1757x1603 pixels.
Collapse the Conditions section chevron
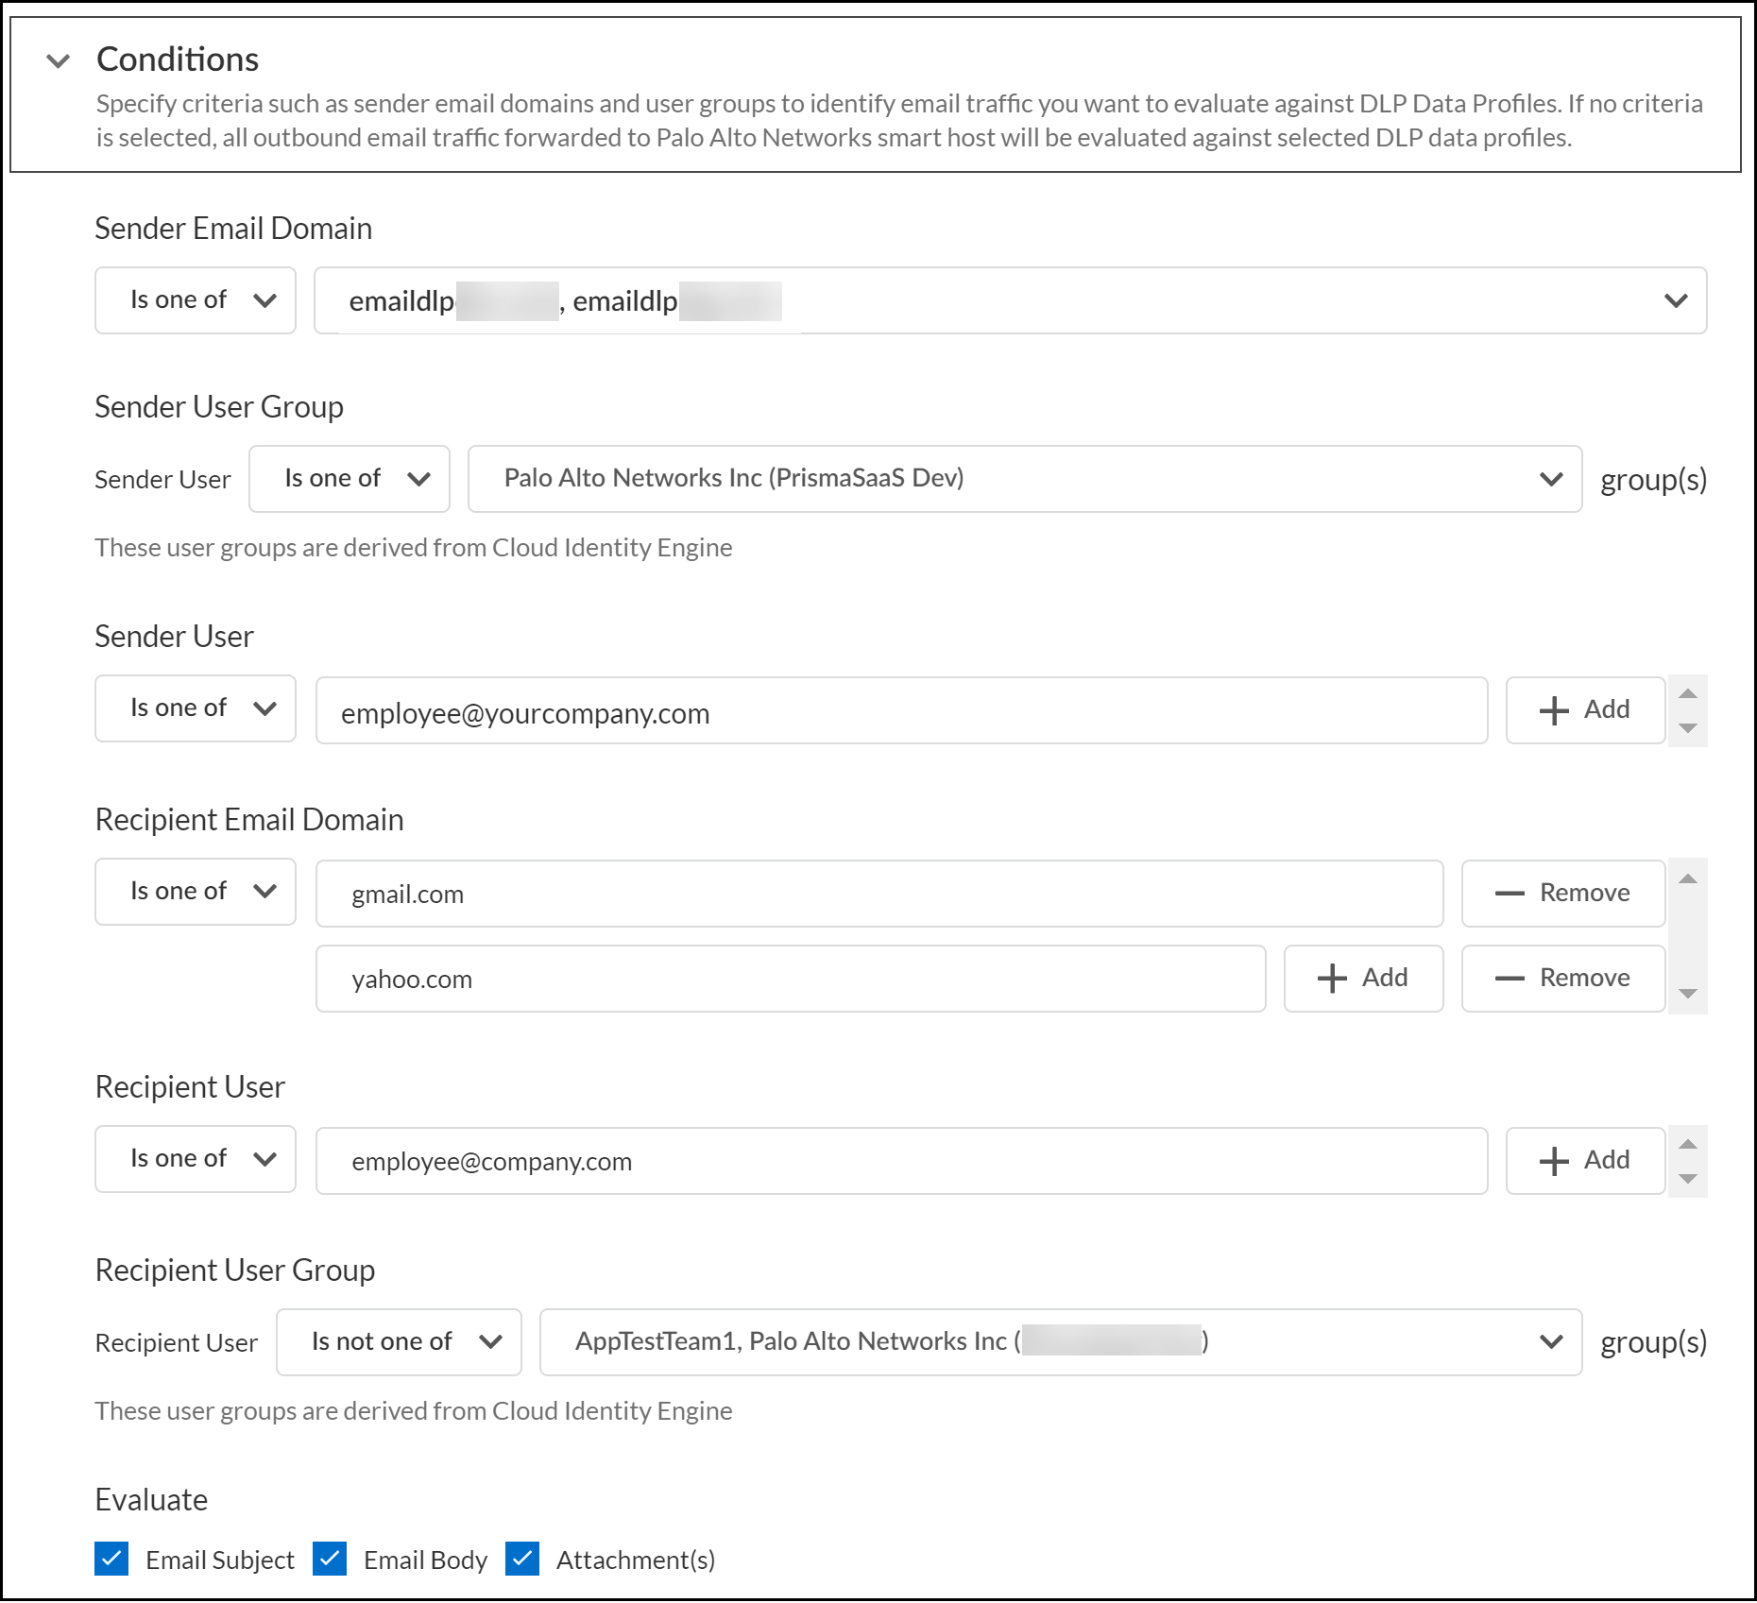coord(59,61)
